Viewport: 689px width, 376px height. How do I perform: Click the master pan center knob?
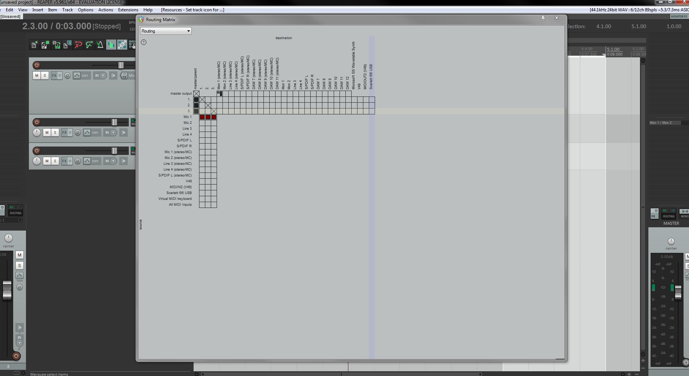point(671,241)
